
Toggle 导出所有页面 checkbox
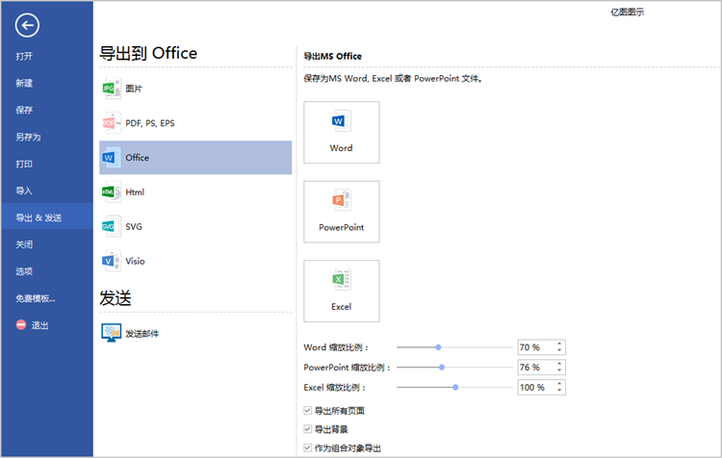pyautogui.click(x=308, y=410)
